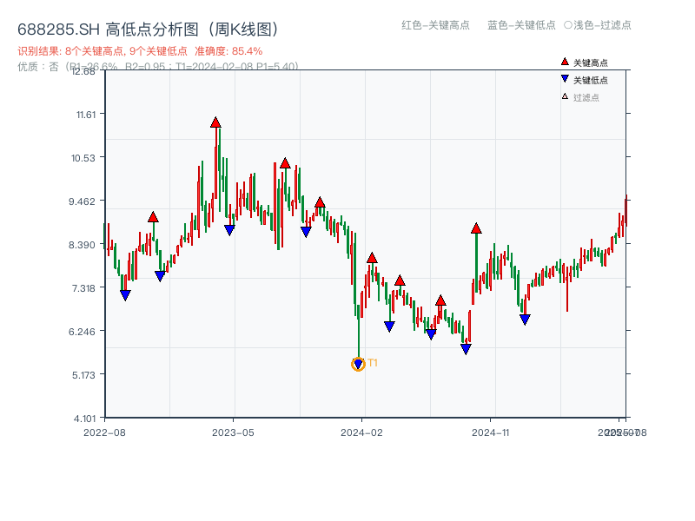Select the circled marker at the chart bottom
The height and width of the screenshot is (521, 695).
[x=357, y=364]
